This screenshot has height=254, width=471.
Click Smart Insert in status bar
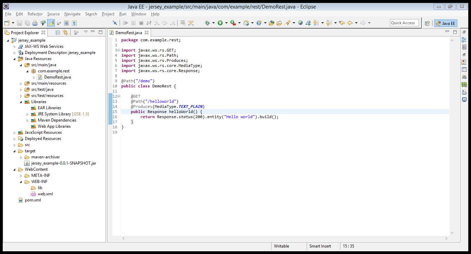coord(320,246)
